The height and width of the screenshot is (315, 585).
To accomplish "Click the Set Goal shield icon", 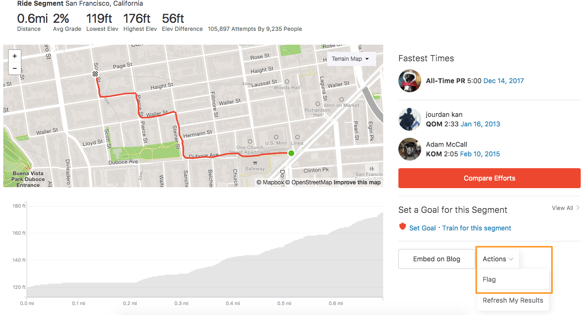I will 402,227.
